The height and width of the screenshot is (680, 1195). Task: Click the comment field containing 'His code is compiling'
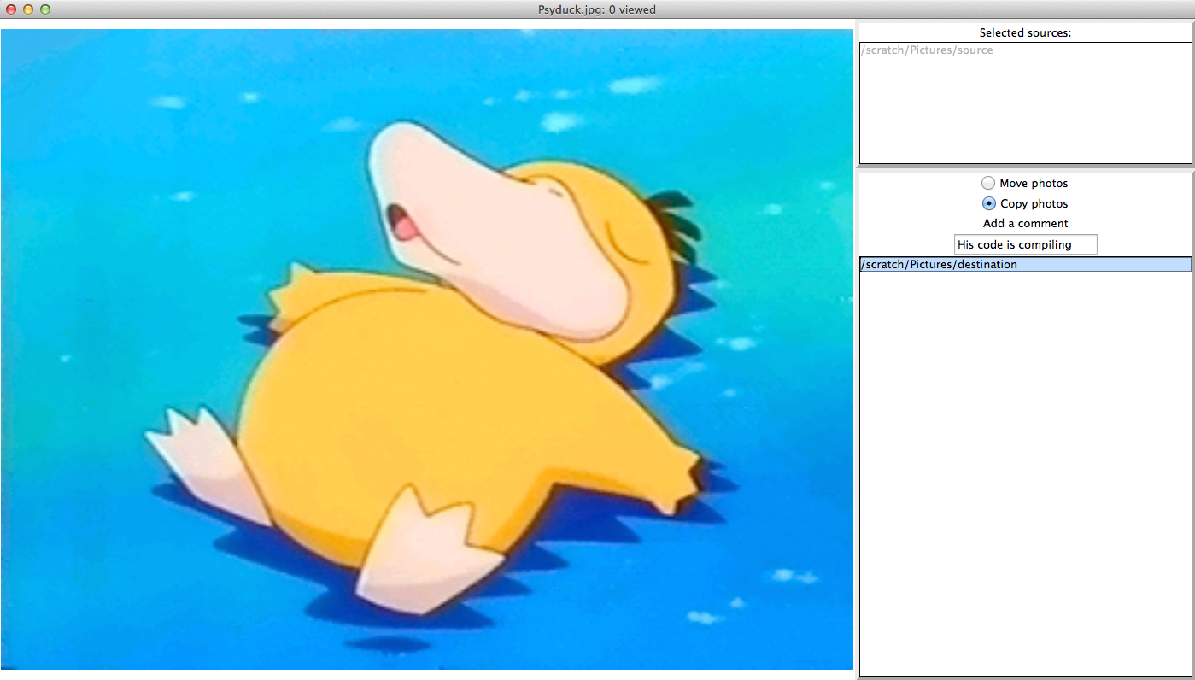(1025, 244)
